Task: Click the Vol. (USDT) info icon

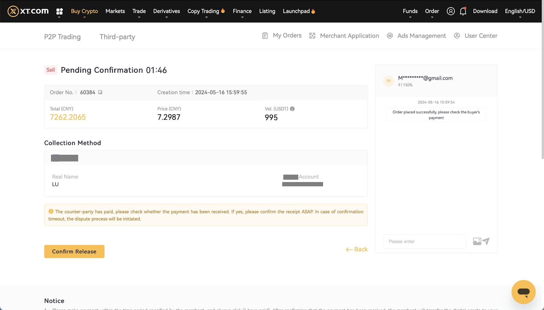Action: click(x=292, y=109)
